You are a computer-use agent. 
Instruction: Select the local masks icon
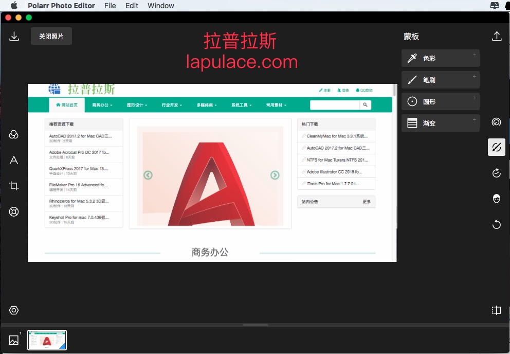click(496, 147)
